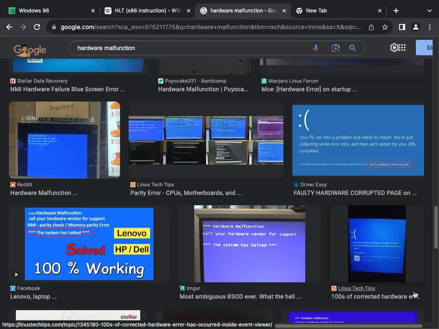The height and width of the screenshot is (329, 439).
Task: Switch to the HLT (x86 instruction) Wikipedia tab
Action: coord(147,11)
